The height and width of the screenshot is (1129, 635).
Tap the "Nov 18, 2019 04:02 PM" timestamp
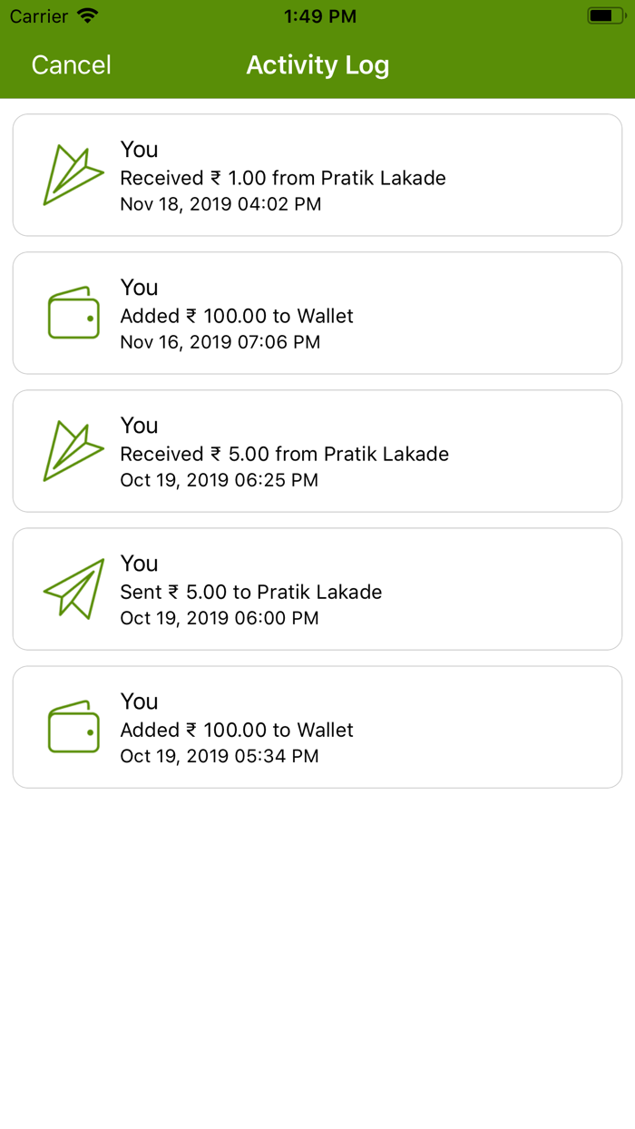click(220, 204)
